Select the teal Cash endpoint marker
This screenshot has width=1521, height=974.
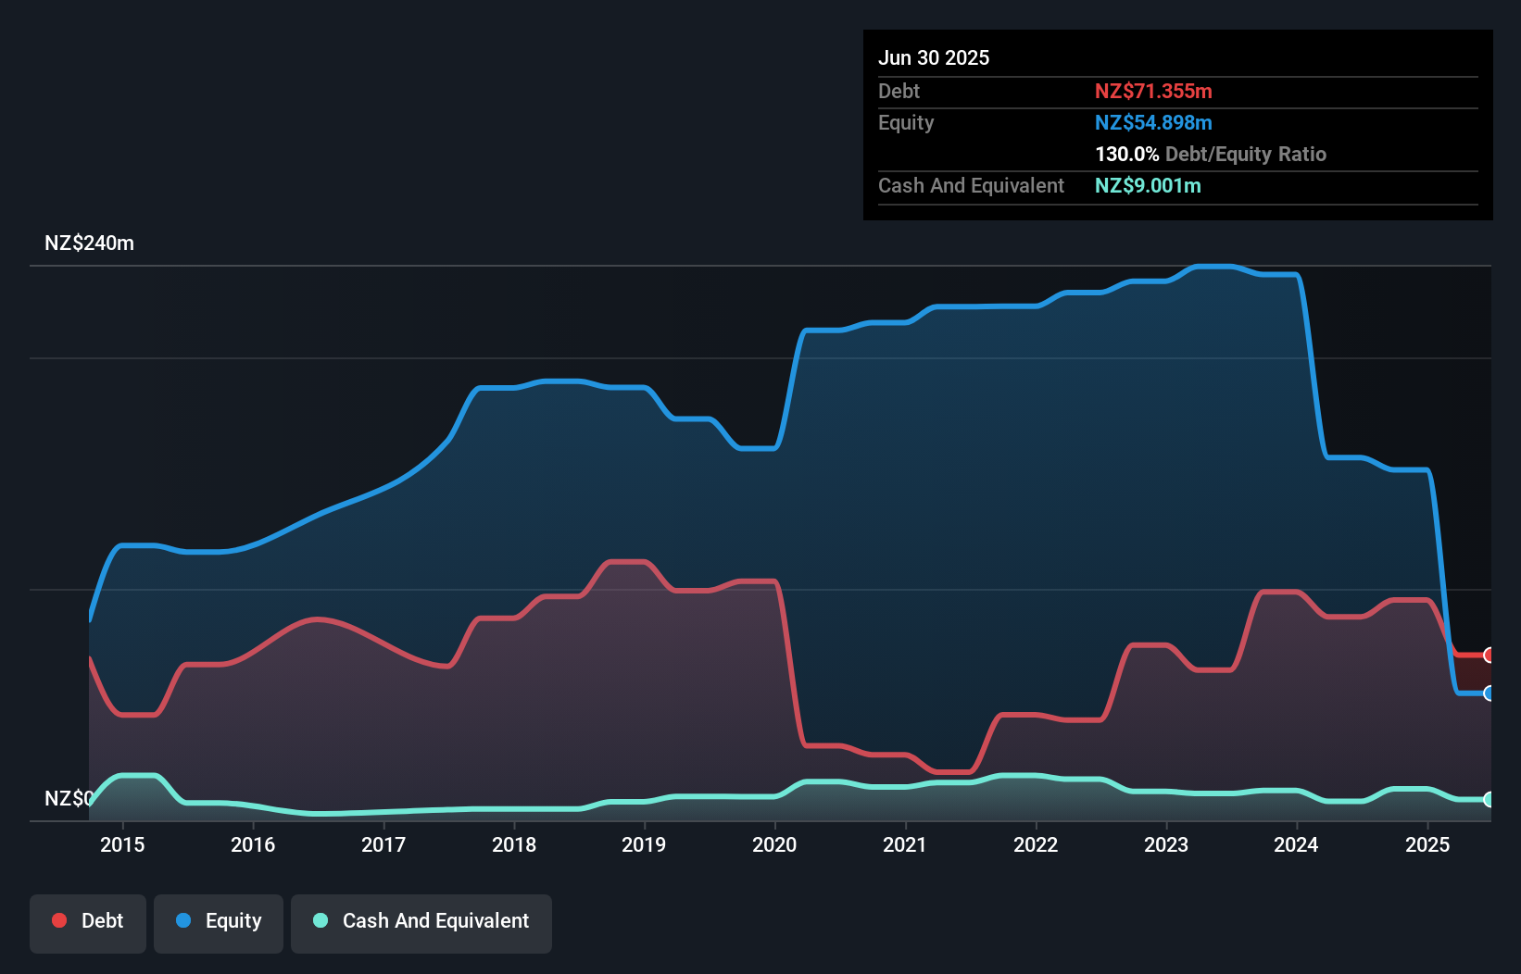[1489, 800]
